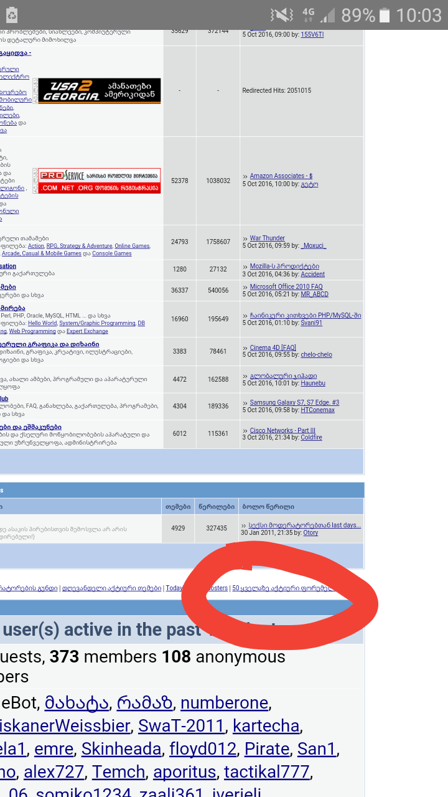
Task: View the chelo-chelo user profile
Action: click(317, 354)
